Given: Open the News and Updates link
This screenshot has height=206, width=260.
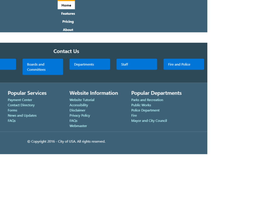Looking at the screenshot, I should (22, 116).
